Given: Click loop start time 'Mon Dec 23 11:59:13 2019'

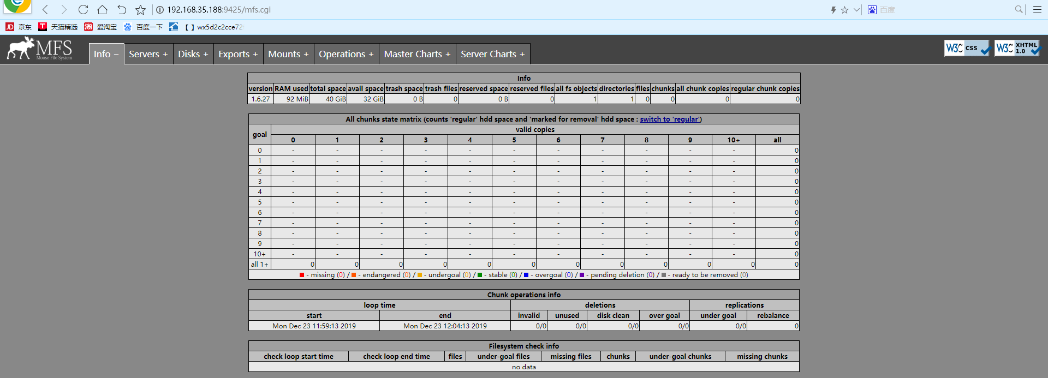Looking at the screenshot, I should pyautogui.click(x=314, y=326).
